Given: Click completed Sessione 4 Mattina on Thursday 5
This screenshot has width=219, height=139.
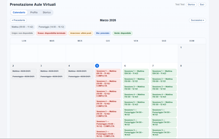Looking at the screenshot, I should [x=108, y=104].
